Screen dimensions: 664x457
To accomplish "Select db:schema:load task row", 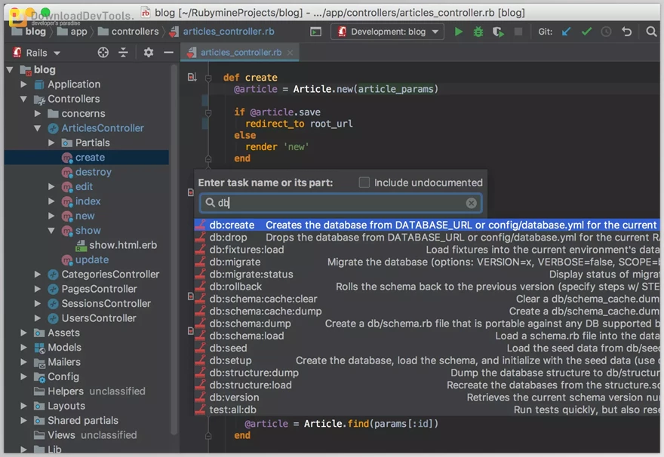I will (427, 336).
